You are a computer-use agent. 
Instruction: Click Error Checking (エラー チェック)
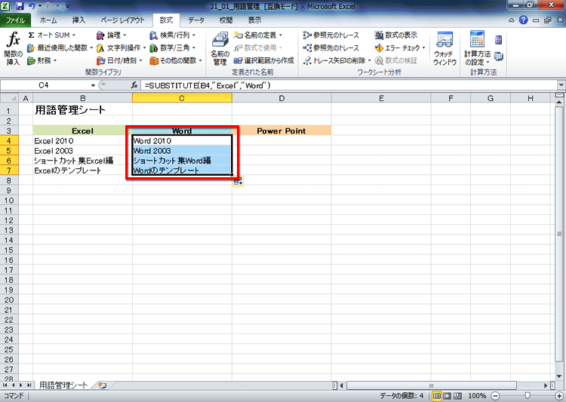pos(400,48)
